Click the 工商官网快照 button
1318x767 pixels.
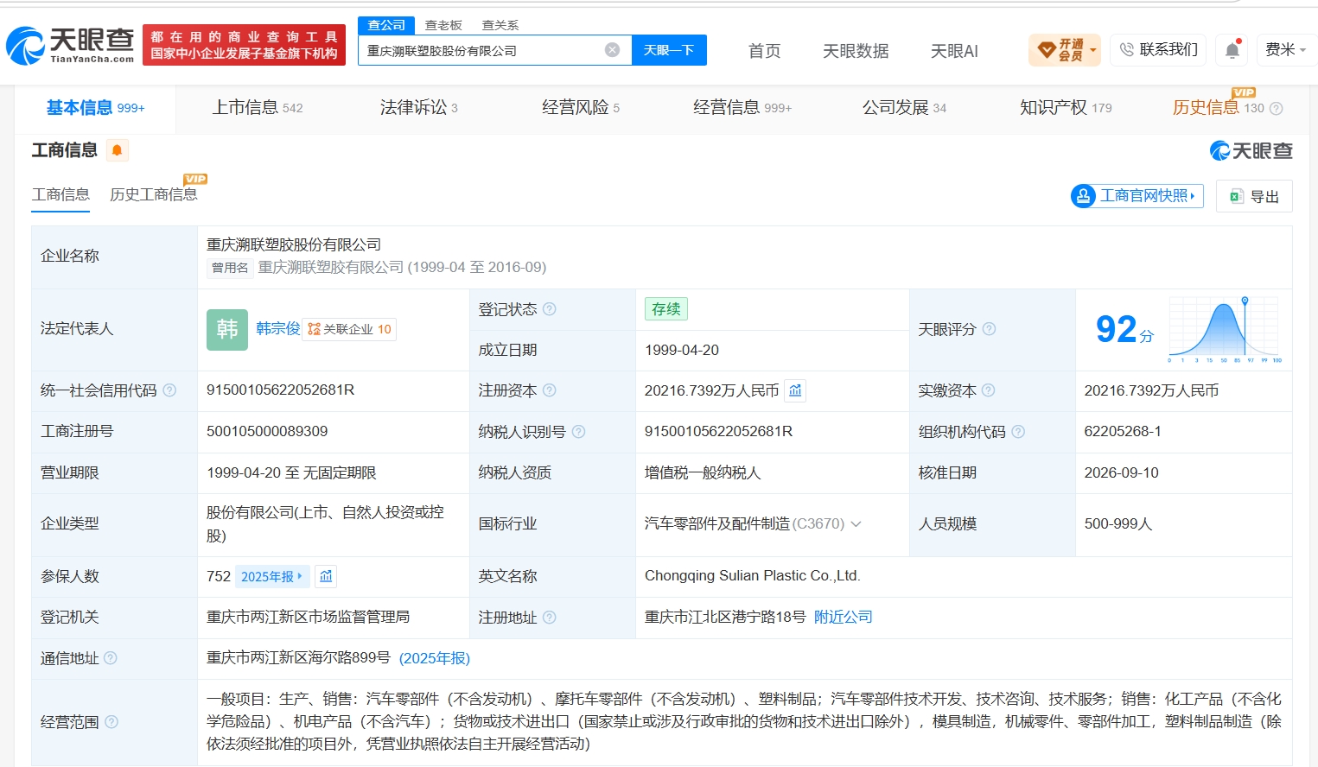pos(1137,196)
